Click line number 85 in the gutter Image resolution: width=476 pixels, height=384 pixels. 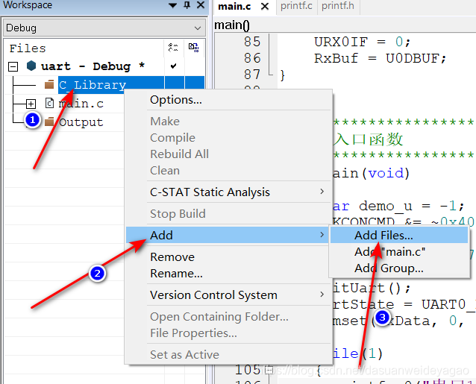point(252,42)
